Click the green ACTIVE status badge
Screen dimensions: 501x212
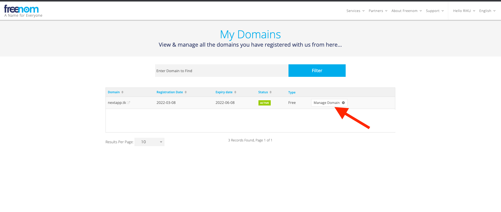[264, 103]
